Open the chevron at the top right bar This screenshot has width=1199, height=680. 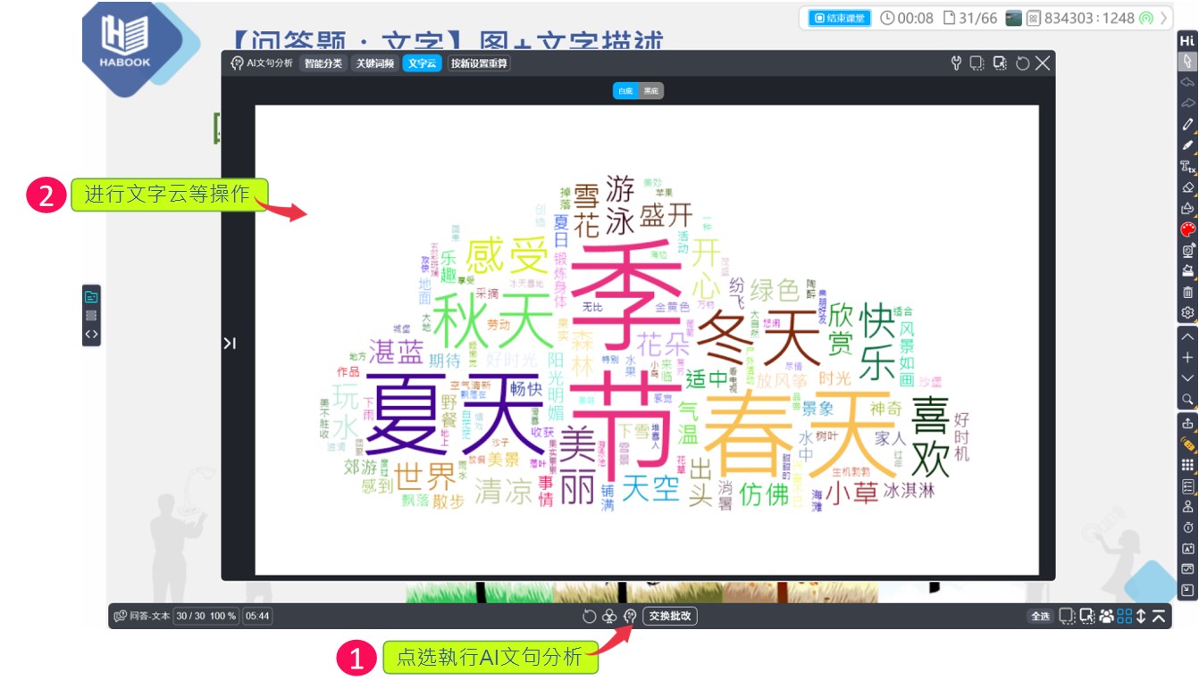click(1165, 15)
